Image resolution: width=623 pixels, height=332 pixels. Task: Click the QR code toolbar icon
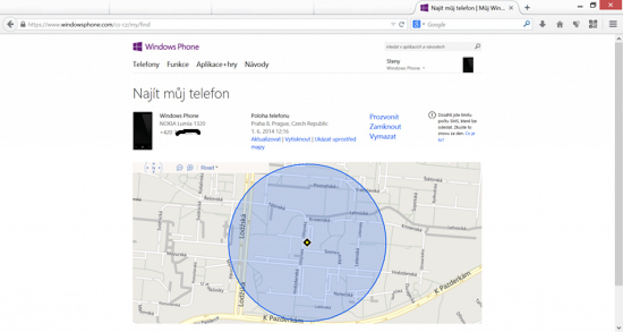point(593,24)
